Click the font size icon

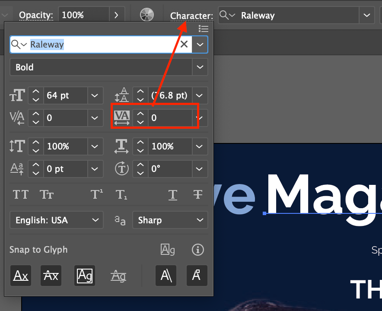click(17, 95)
